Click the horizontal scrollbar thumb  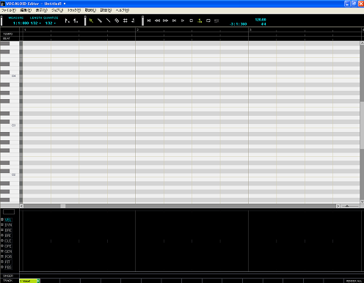coord(63,206)
